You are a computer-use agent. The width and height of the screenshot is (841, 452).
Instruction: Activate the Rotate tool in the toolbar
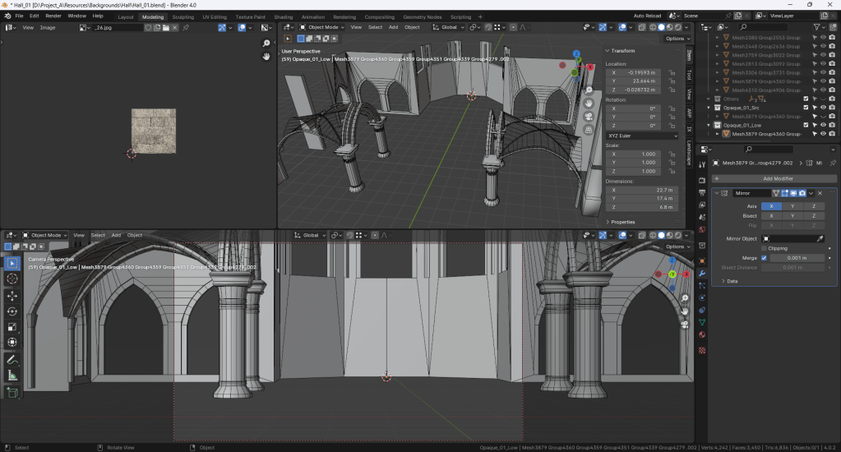point(12,311)
